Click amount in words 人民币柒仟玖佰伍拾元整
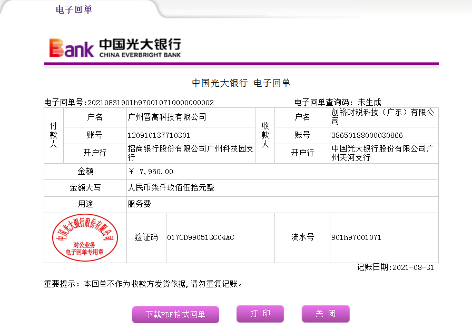Screen dimensions: 472x330 point(171,188)
